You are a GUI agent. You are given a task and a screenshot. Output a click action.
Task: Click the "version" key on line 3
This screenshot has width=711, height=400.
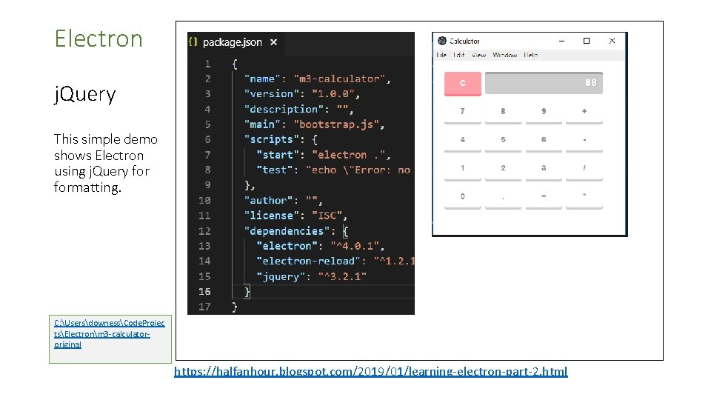[x=272, y=94]
